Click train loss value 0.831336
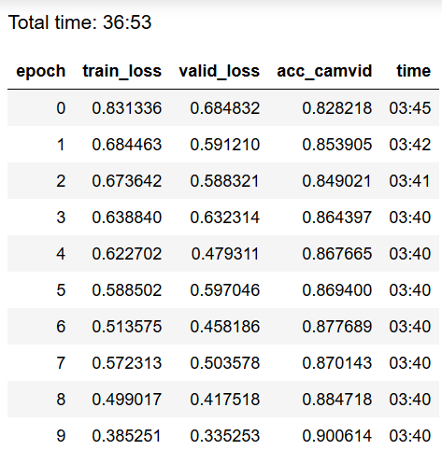This screenshot has width=442, height=450. point(127,108)
